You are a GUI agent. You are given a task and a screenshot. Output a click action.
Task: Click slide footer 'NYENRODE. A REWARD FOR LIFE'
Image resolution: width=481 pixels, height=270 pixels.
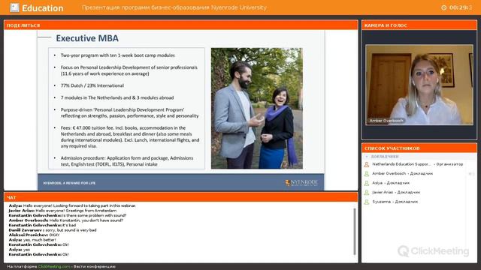(x=69, y=183)
